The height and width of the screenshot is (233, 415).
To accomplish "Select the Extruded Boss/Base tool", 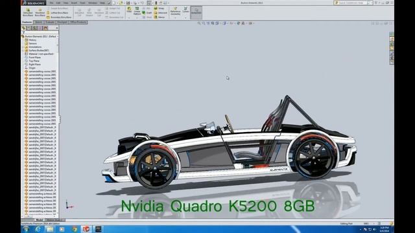I will click(28, 12).
